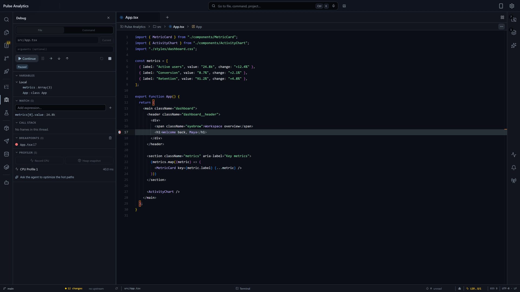The height and width of the screenshot is (292, 520).
Task: Open a new tab with plus
Action: click(x=167, y=17)
